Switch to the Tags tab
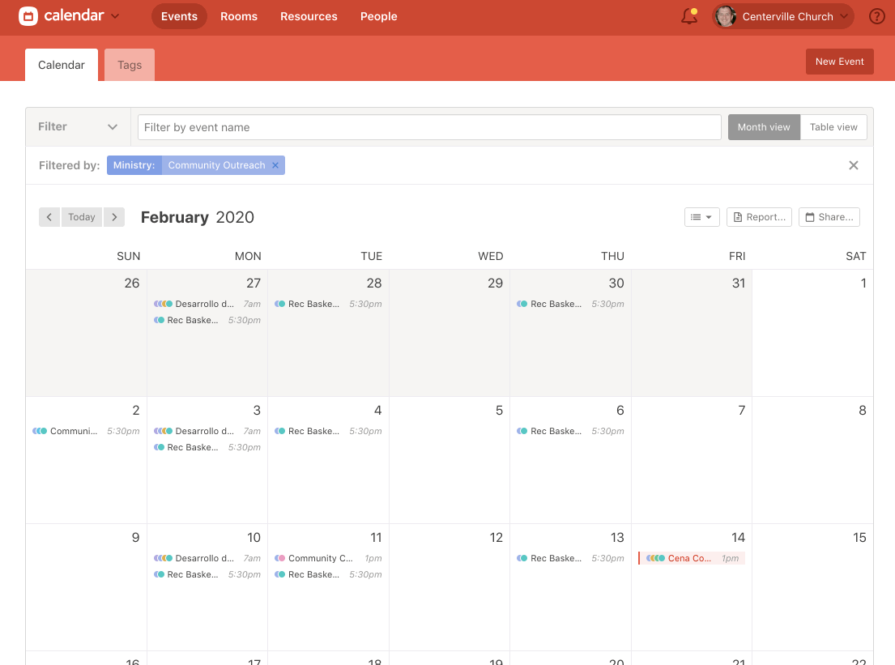 pos(130,65)
